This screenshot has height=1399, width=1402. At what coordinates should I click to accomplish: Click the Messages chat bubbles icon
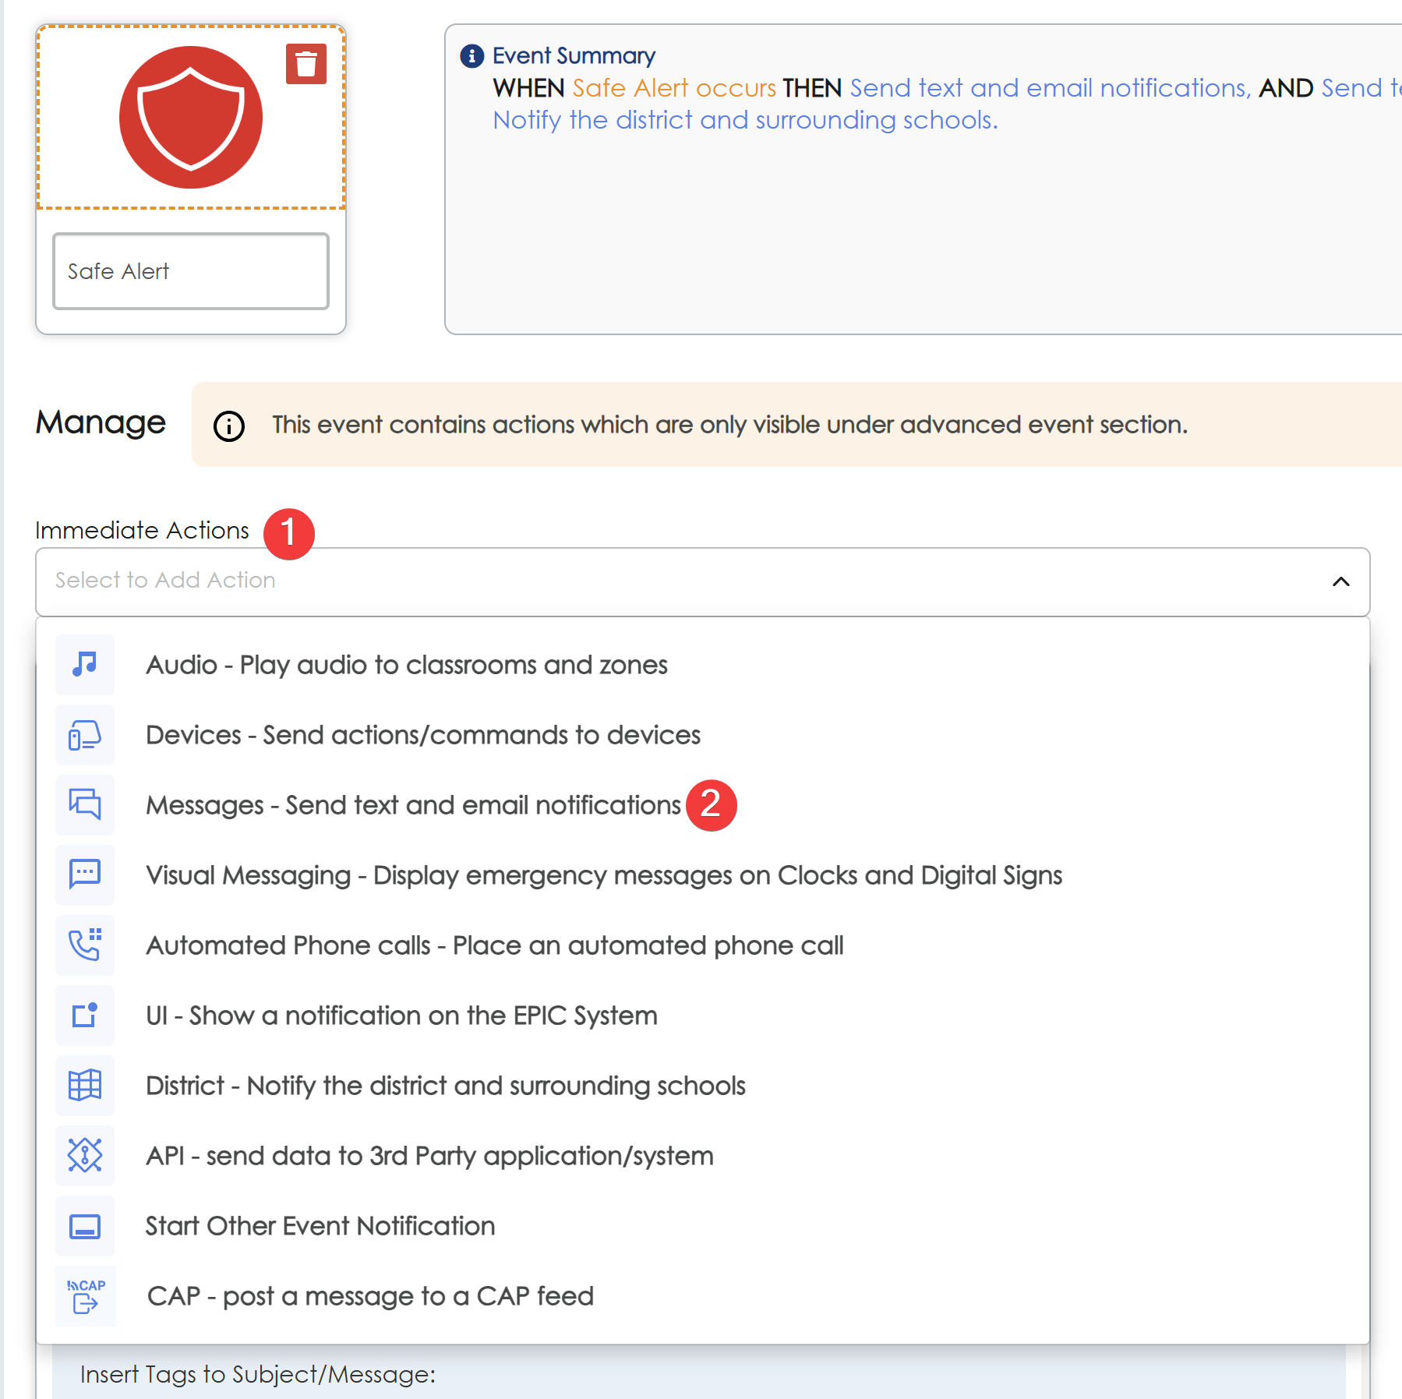pyautogui.click(x=85, y=804)
